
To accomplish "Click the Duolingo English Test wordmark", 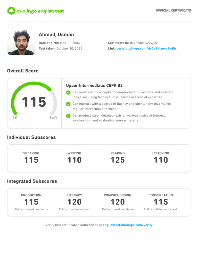I will coord(40,11).
